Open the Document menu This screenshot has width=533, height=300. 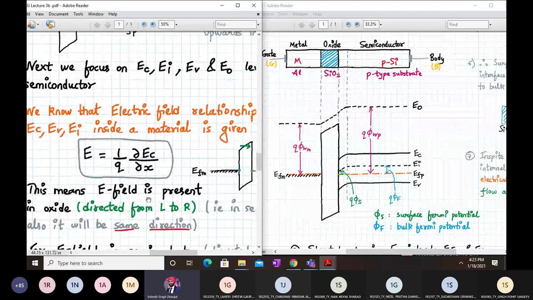click(58, 14)
